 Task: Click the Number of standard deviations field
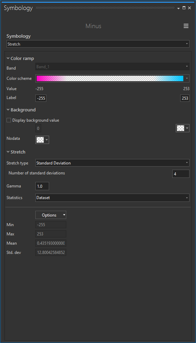[x=181, y=174]
